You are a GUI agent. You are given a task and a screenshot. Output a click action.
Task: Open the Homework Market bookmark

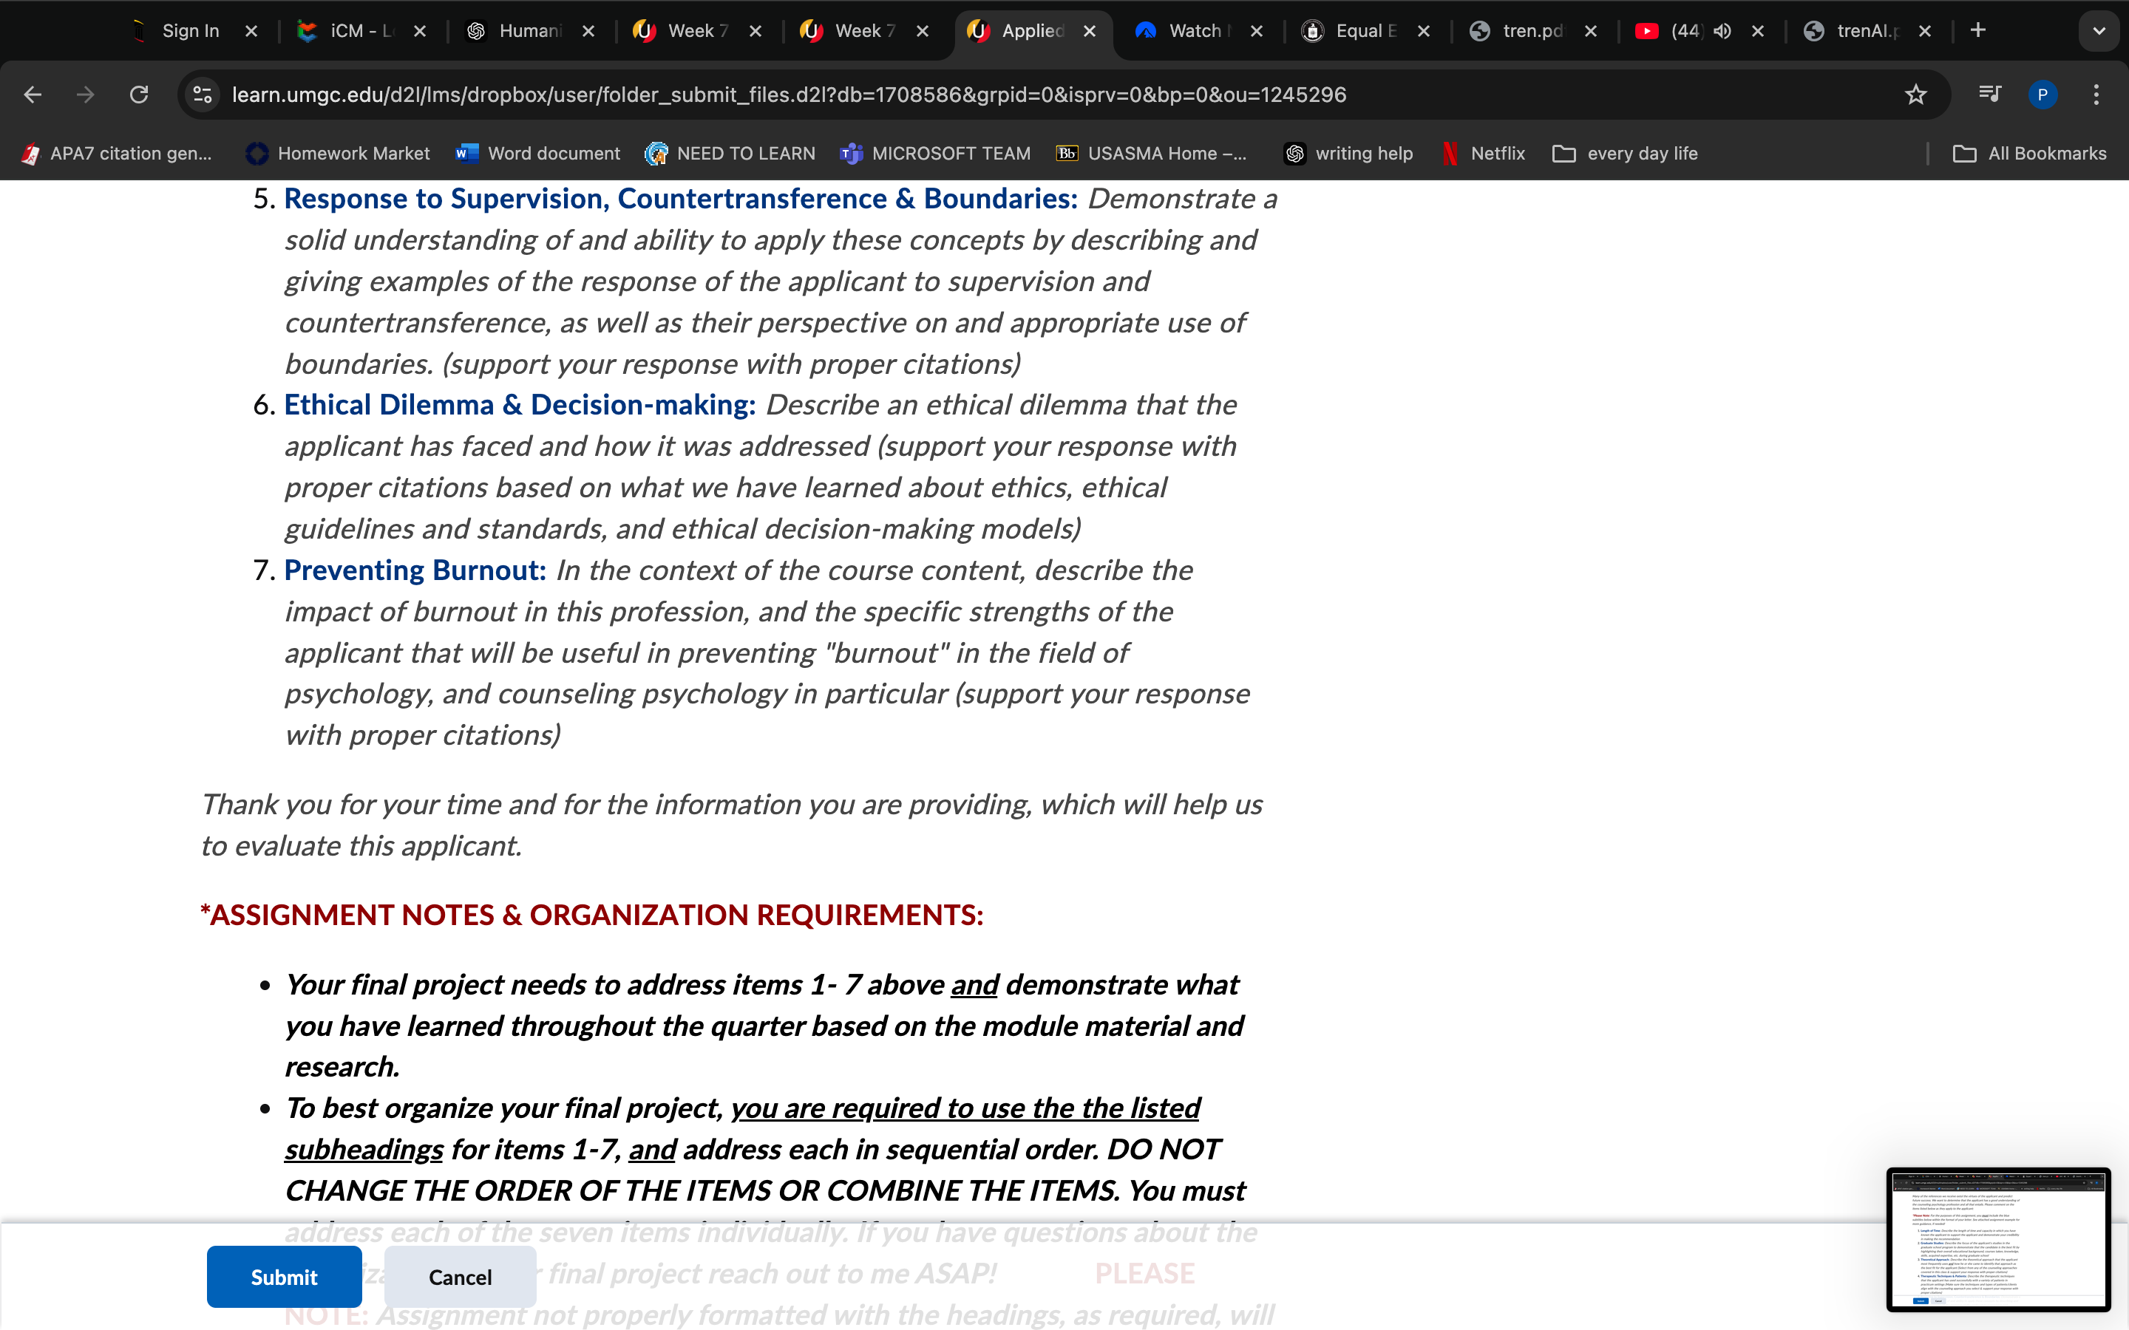[x=339, y=154]
